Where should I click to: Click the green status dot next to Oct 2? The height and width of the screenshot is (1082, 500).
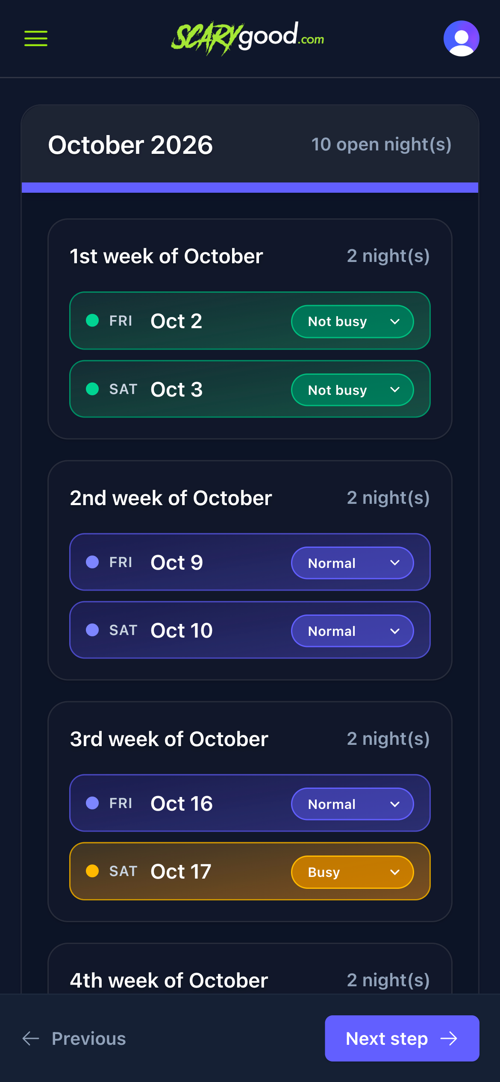point(92,321)
